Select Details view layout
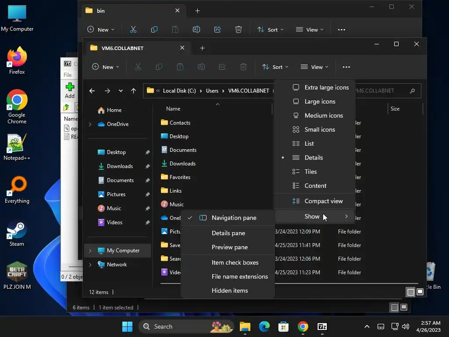Image resolution: width=449 pixels, height=337 pixels. tap(315, 158)
